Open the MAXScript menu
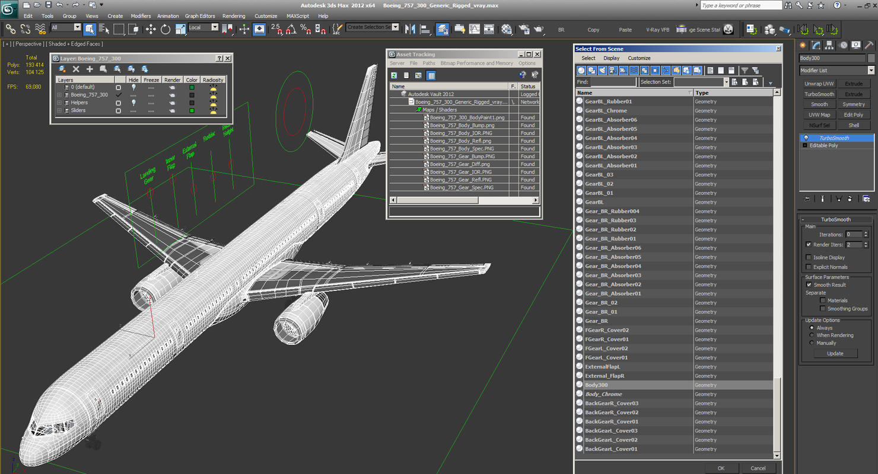 (298, 16)
